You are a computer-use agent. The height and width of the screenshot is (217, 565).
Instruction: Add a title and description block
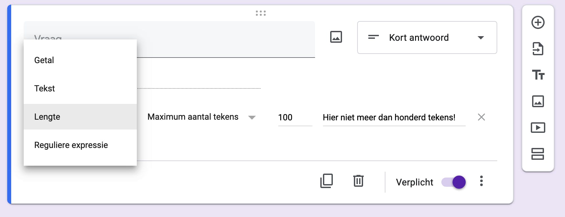click(538, 75)
